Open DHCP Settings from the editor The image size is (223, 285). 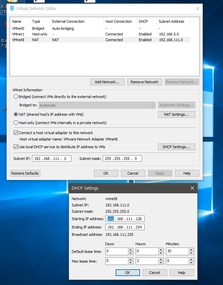click(x=176, y=147)
